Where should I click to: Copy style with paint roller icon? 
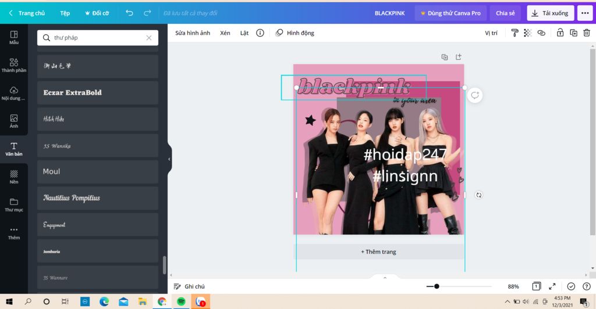click(515, 33)
